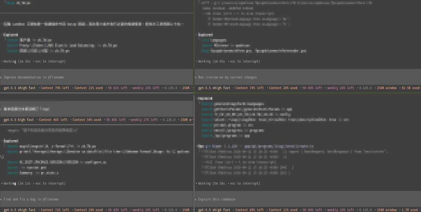The width and height of the screenshot is (421, 212).
Task: Click '5h 84% left' in 'Explain this codebase' pane
Action: point(312,210)
